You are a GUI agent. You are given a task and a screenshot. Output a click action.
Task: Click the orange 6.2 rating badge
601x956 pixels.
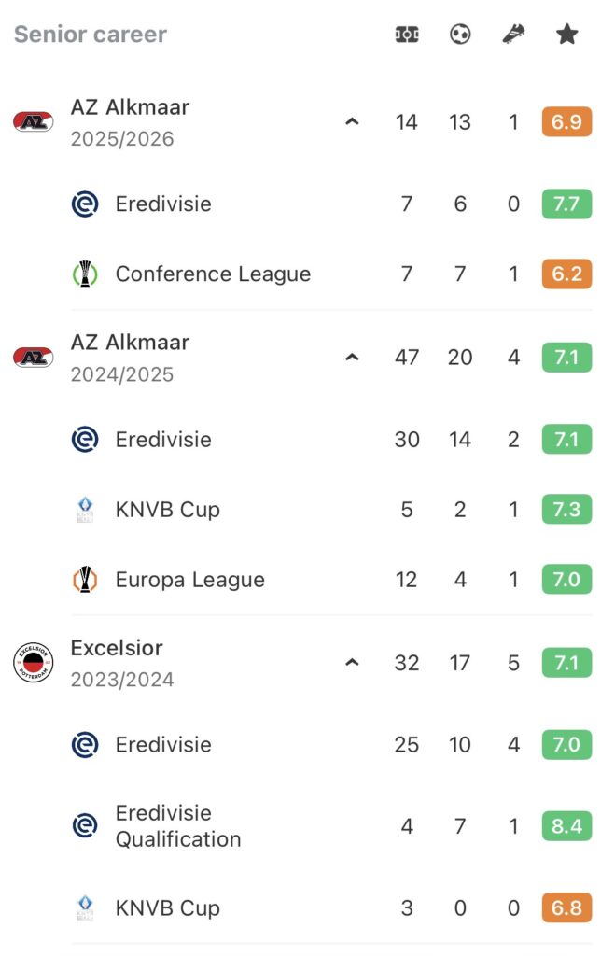(566, 274)
